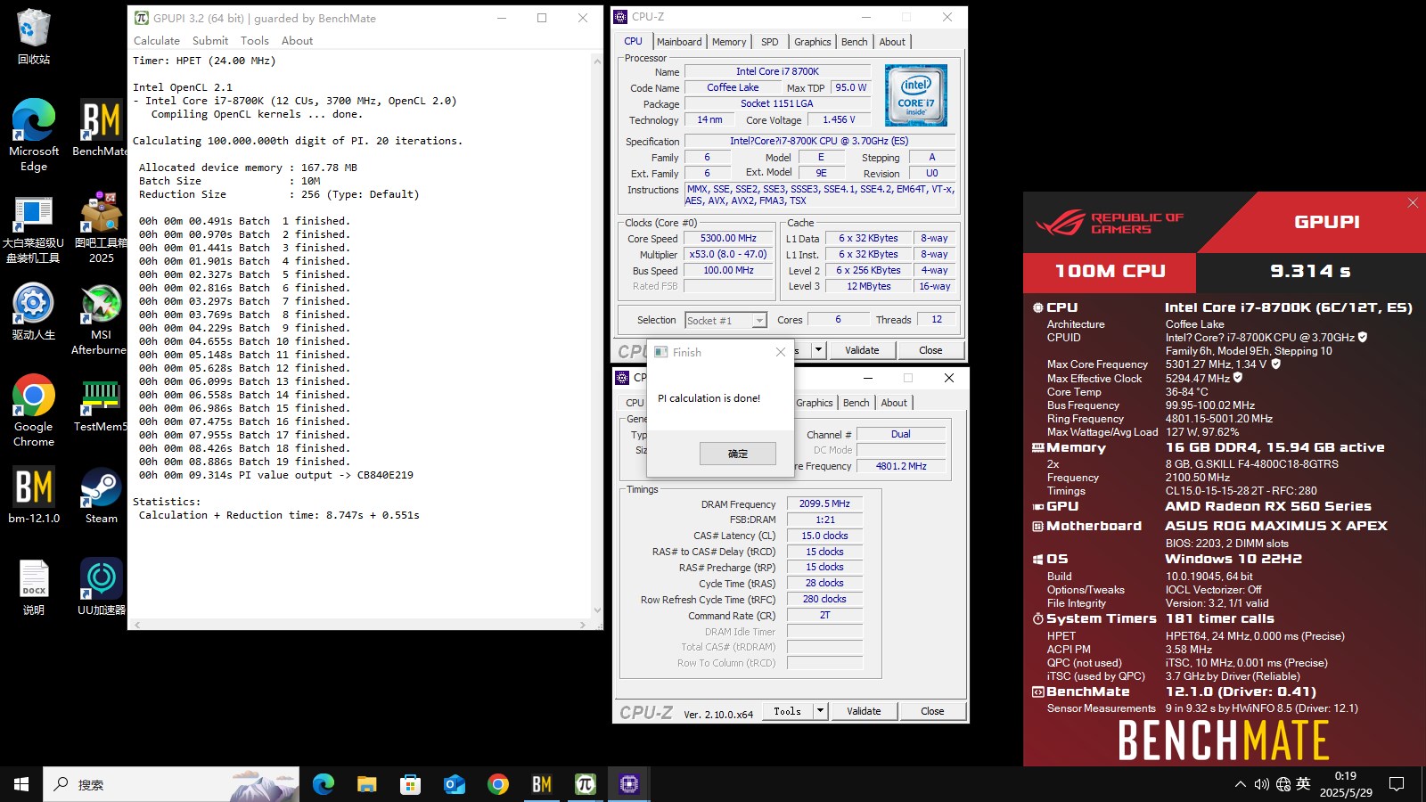Click Close in the lower CPU-Z window
Viewport: 1426px width, 802px height.
[x=932, y=711]
